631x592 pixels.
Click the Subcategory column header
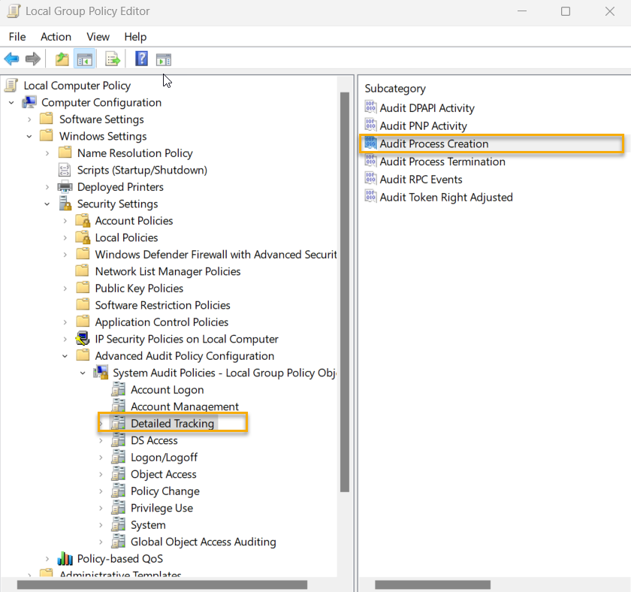tap(395, 88)
